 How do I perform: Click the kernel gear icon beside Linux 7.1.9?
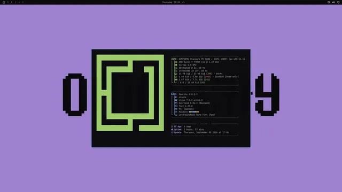pos(176,100)
